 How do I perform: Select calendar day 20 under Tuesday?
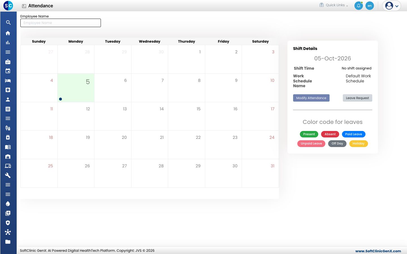point(113,145)
